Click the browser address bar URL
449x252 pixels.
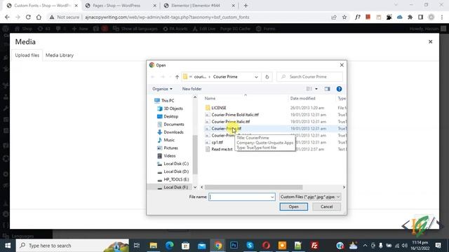coord(167,17)
